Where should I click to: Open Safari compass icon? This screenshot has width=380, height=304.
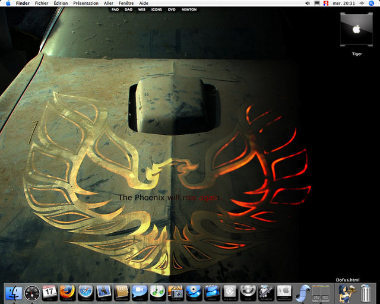coord(85,293)
